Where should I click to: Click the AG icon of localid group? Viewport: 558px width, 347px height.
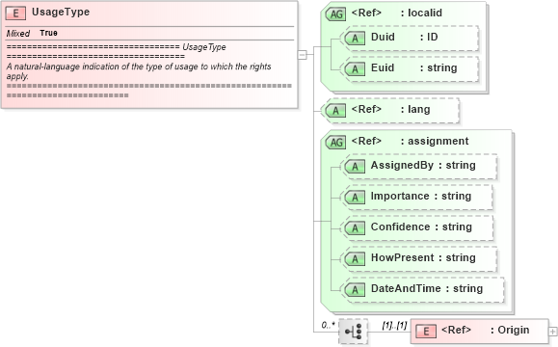[335, 14]
